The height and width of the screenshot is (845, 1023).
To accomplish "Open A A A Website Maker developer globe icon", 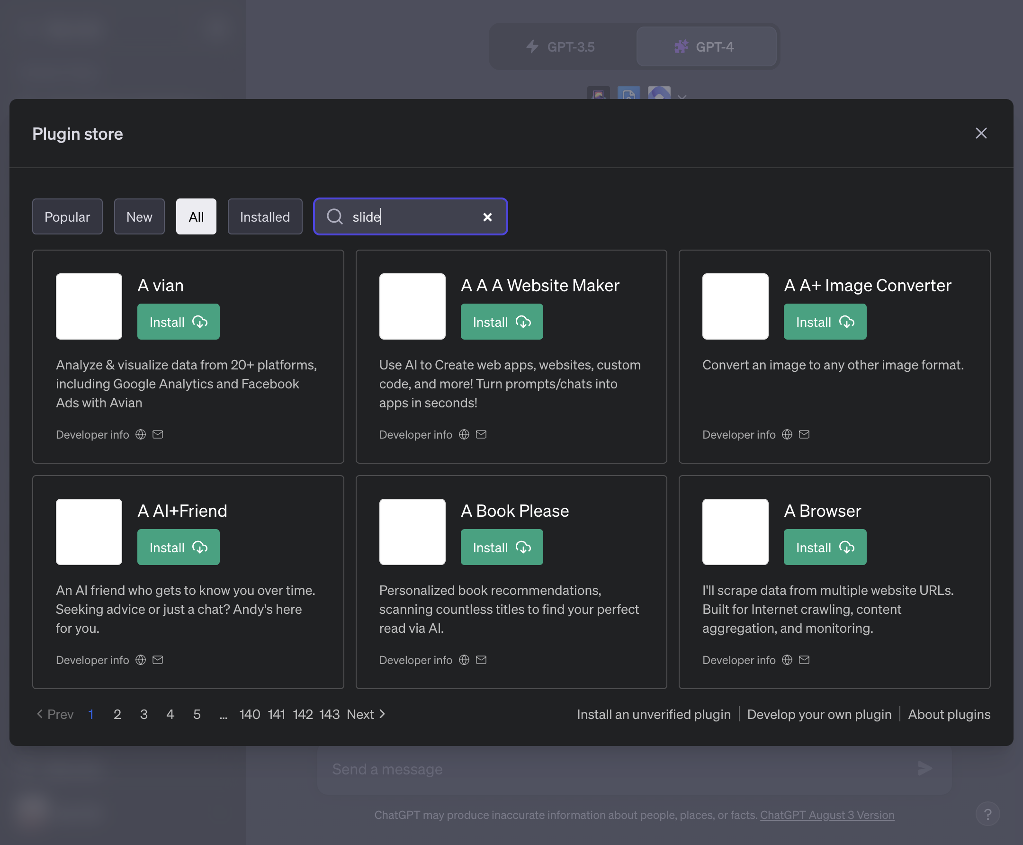I will [x=464, y=434].
